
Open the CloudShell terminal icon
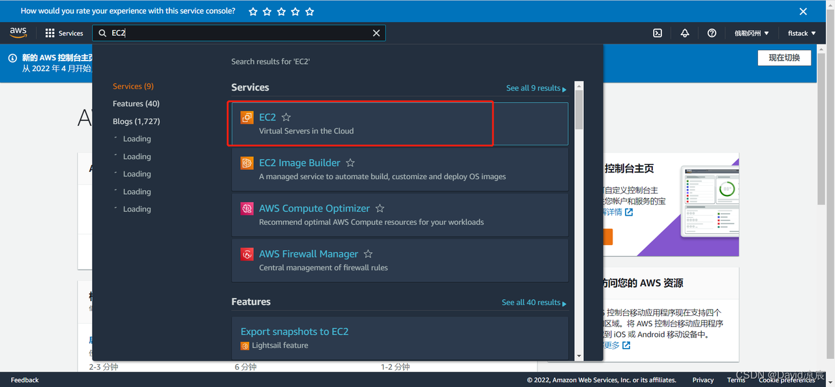[658, 33]
